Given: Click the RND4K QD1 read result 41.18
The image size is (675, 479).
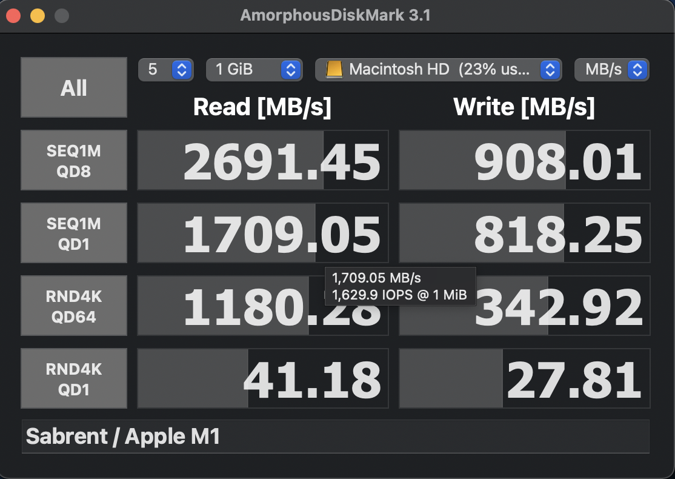Looking at the screenshot, I should 263,378.
